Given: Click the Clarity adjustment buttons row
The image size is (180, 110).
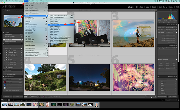Looking at the screenshot, I should 170,38.
